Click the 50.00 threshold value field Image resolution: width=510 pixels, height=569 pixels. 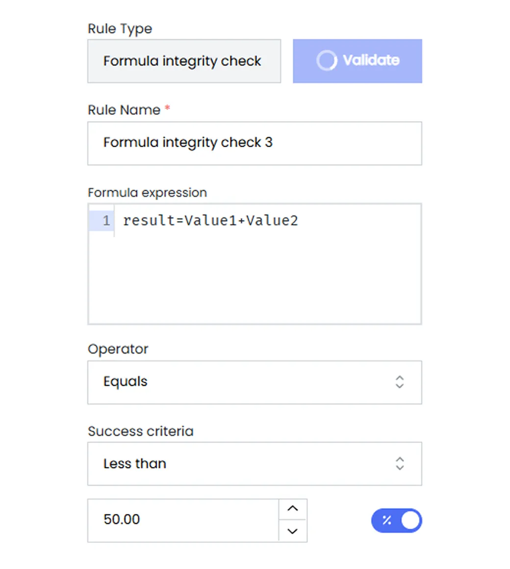[x=183, y=520]
